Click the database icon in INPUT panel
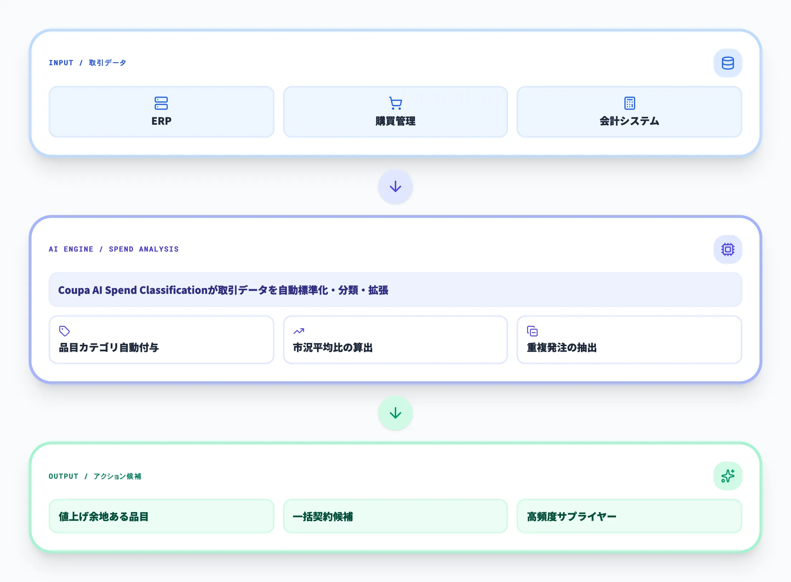Image resolution: width=791 pixels, height=582 pixels. pyautogui.click(x=728, y=63)
